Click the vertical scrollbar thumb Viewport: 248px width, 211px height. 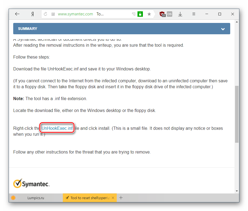(237, 113)
